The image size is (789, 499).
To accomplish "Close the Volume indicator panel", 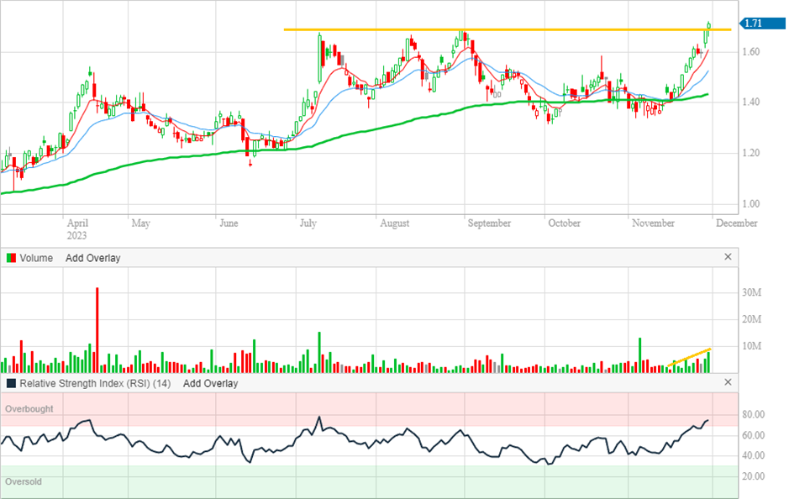I will point(728,258).
